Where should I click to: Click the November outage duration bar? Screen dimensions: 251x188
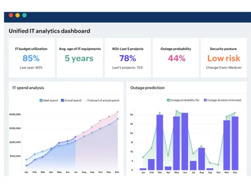point(226,145)
